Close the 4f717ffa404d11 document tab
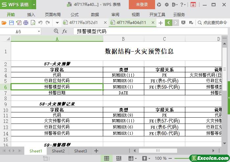This screenshot has width=230, height=162. point(153,23)
